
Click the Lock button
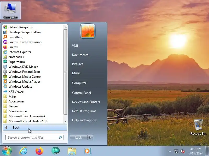(79, 138)
